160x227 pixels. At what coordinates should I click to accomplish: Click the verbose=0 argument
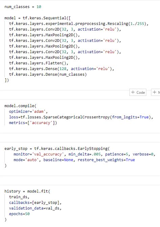pos(144,154)
